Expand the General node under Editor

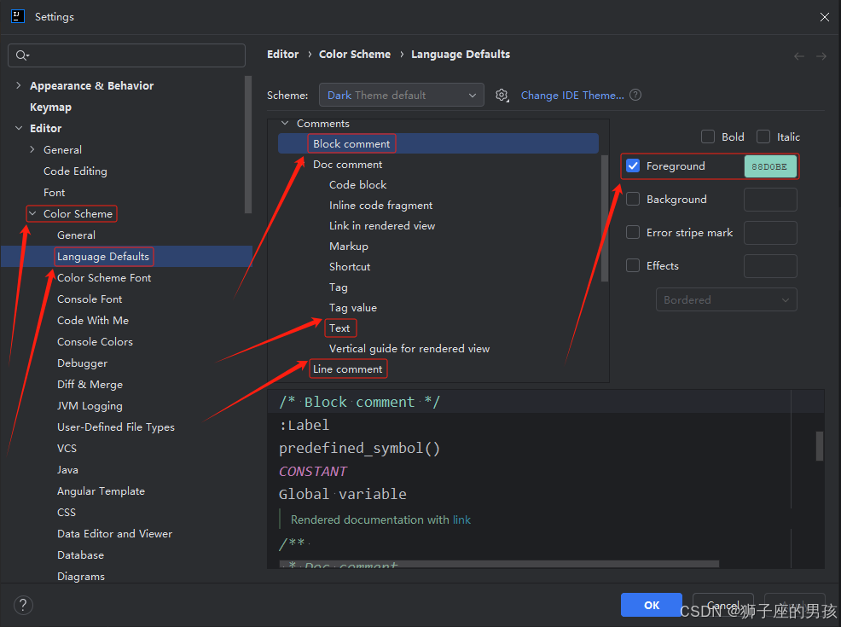32,149
